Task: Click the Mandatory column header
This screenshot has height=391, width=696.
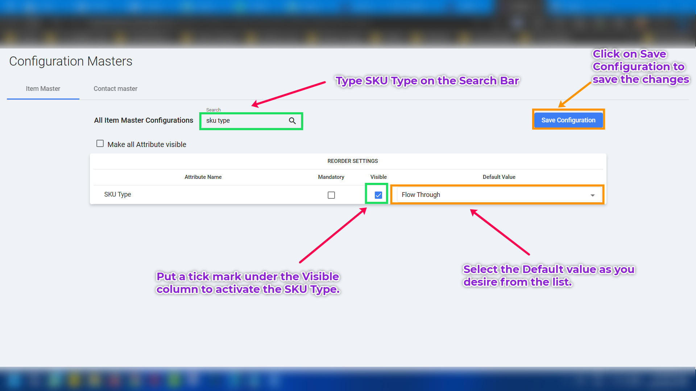Action: tap(331, 177)
